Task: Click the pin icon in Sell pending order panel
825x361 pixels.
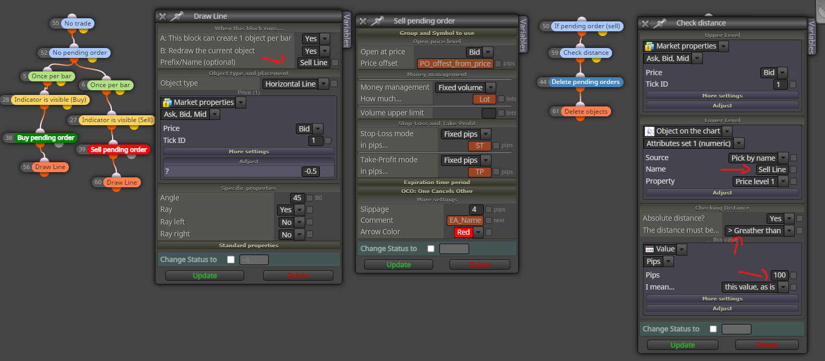Action: (x=377, y=21)
